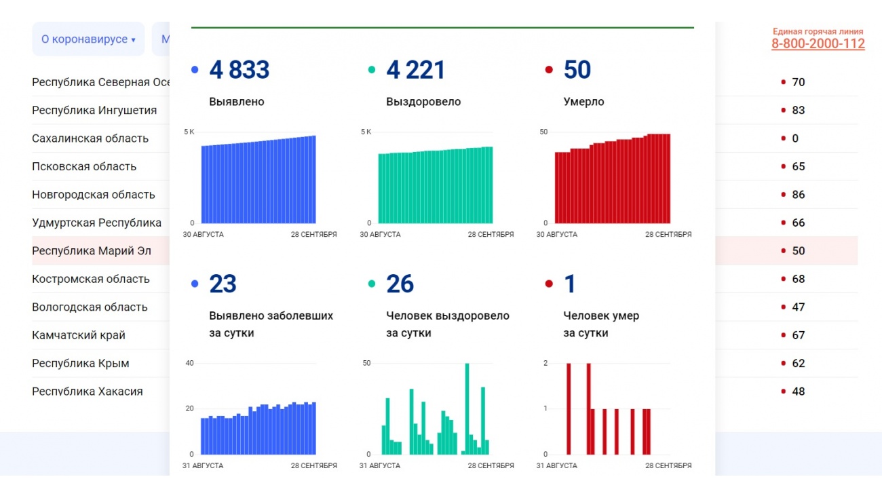Select Республика Марий Эл row
882x498 pixels.
(92, 251)
